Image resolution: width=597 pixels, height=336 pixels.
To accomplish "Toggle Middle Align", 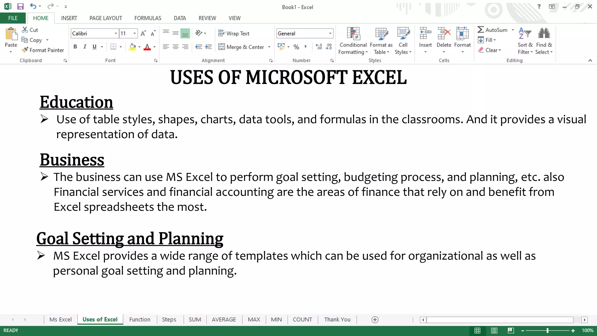I will (x=175, y=33).
